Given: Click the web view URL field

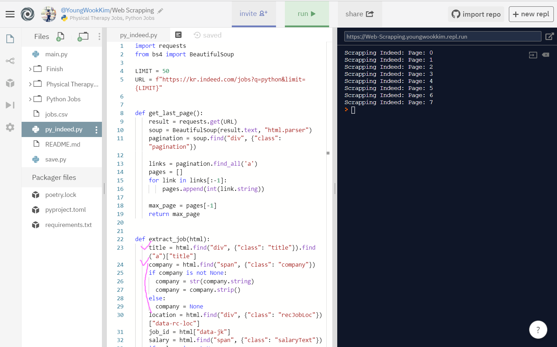Looking at the screenshot, I should click(443, 36).
